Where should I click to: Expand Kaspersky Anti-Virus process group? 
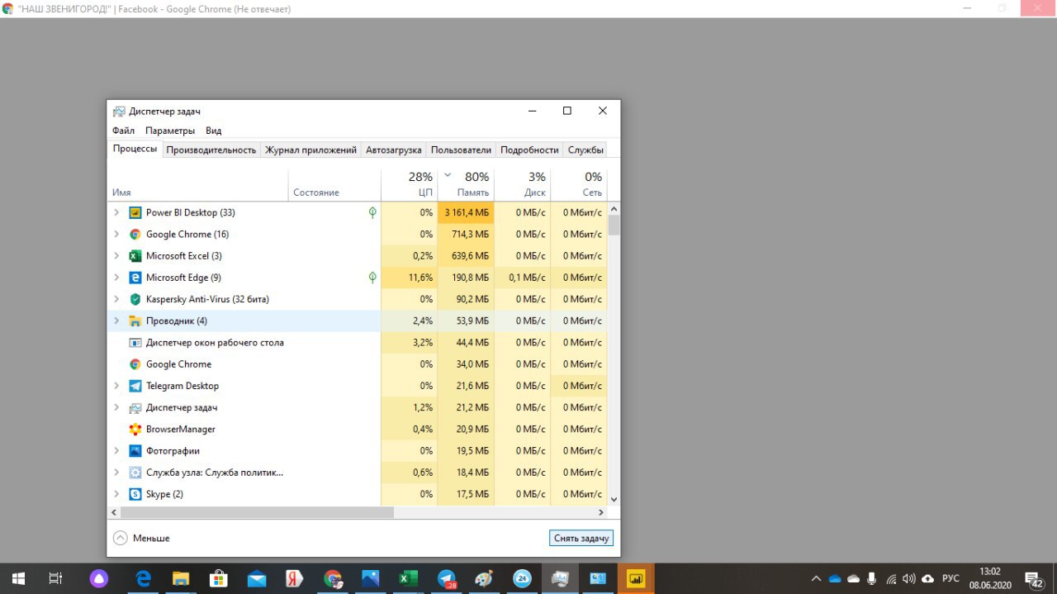coord(116,299)
